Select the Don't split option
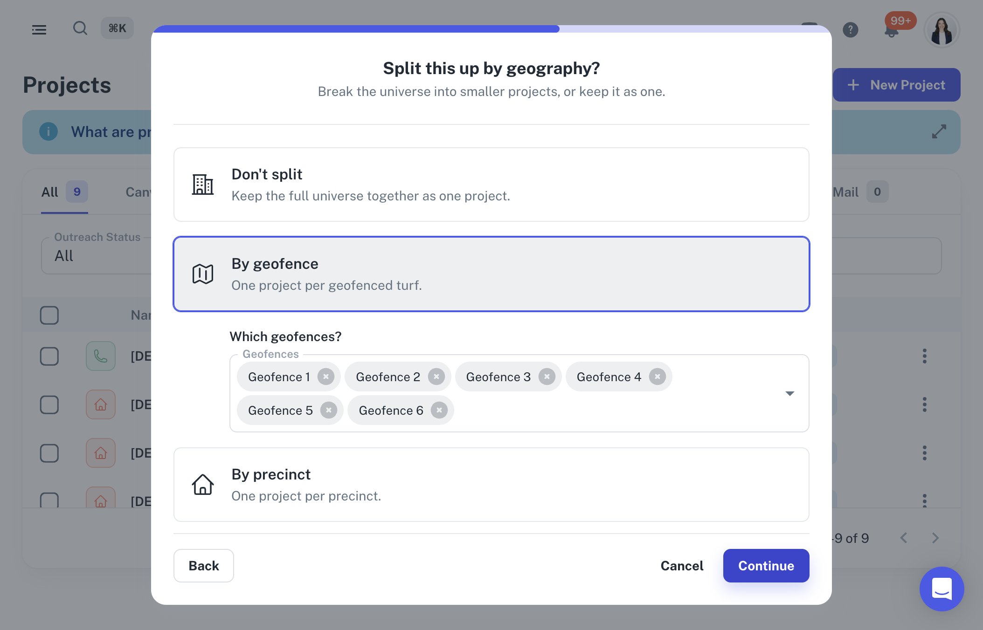The image size is (983, 630). 491,185
